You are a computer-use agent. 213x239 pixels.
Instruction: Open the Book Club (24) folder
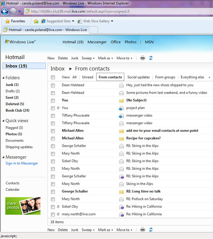17,110
